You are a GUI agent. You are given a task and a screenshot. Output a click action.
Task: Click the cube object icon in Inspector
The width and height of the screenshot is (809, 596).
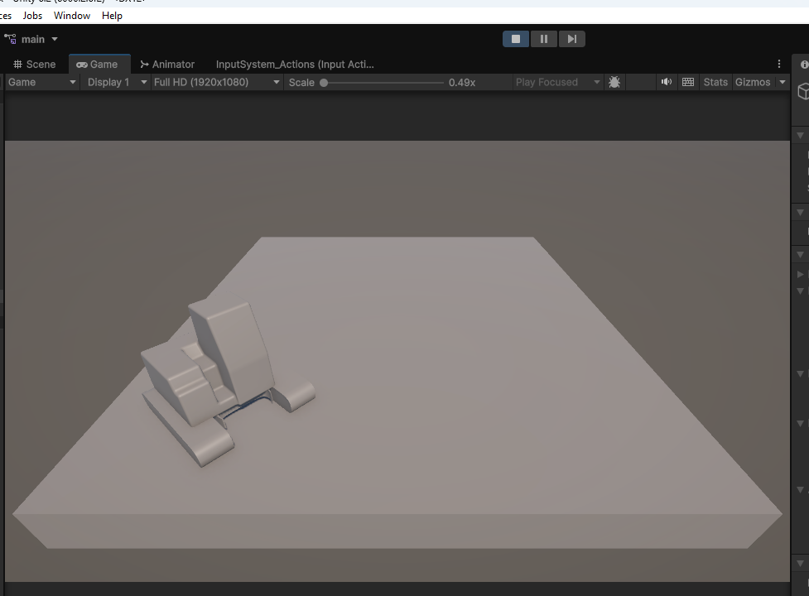(x=803, y=92)
